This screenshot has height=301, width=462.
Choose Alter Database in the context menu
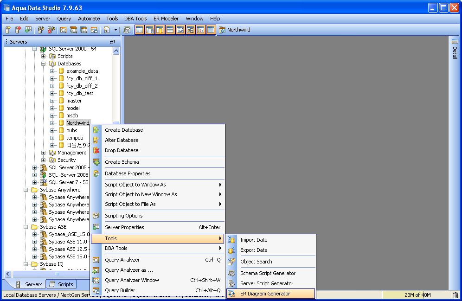click(x=158, y=140)
